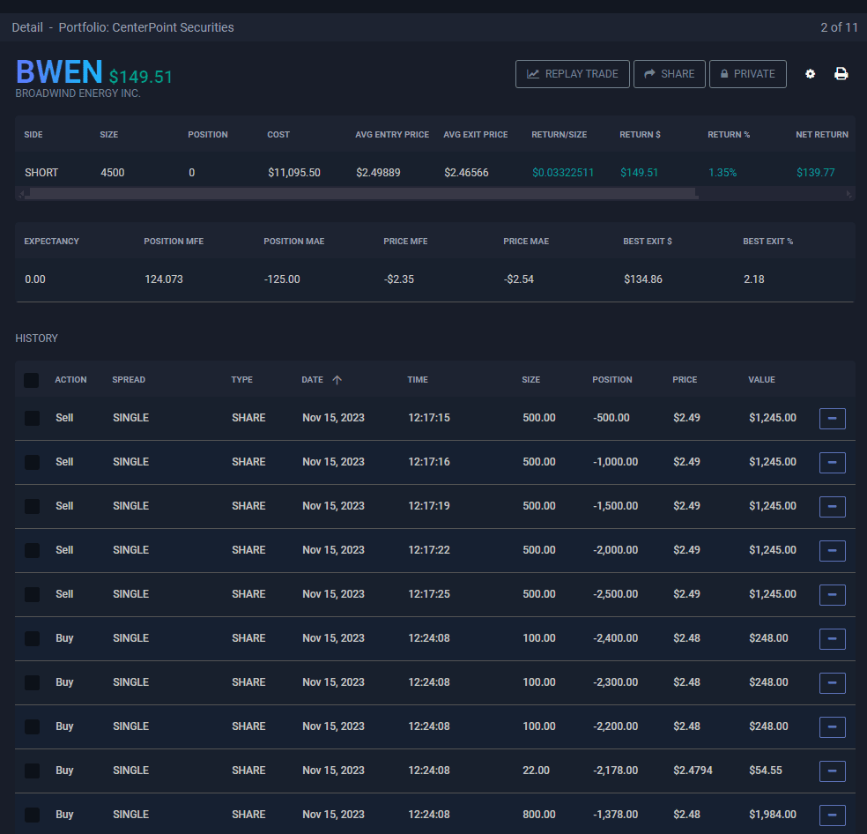Open Replay Trade
The width and height of the screenshot is (867, 834).
coord(573,74)
